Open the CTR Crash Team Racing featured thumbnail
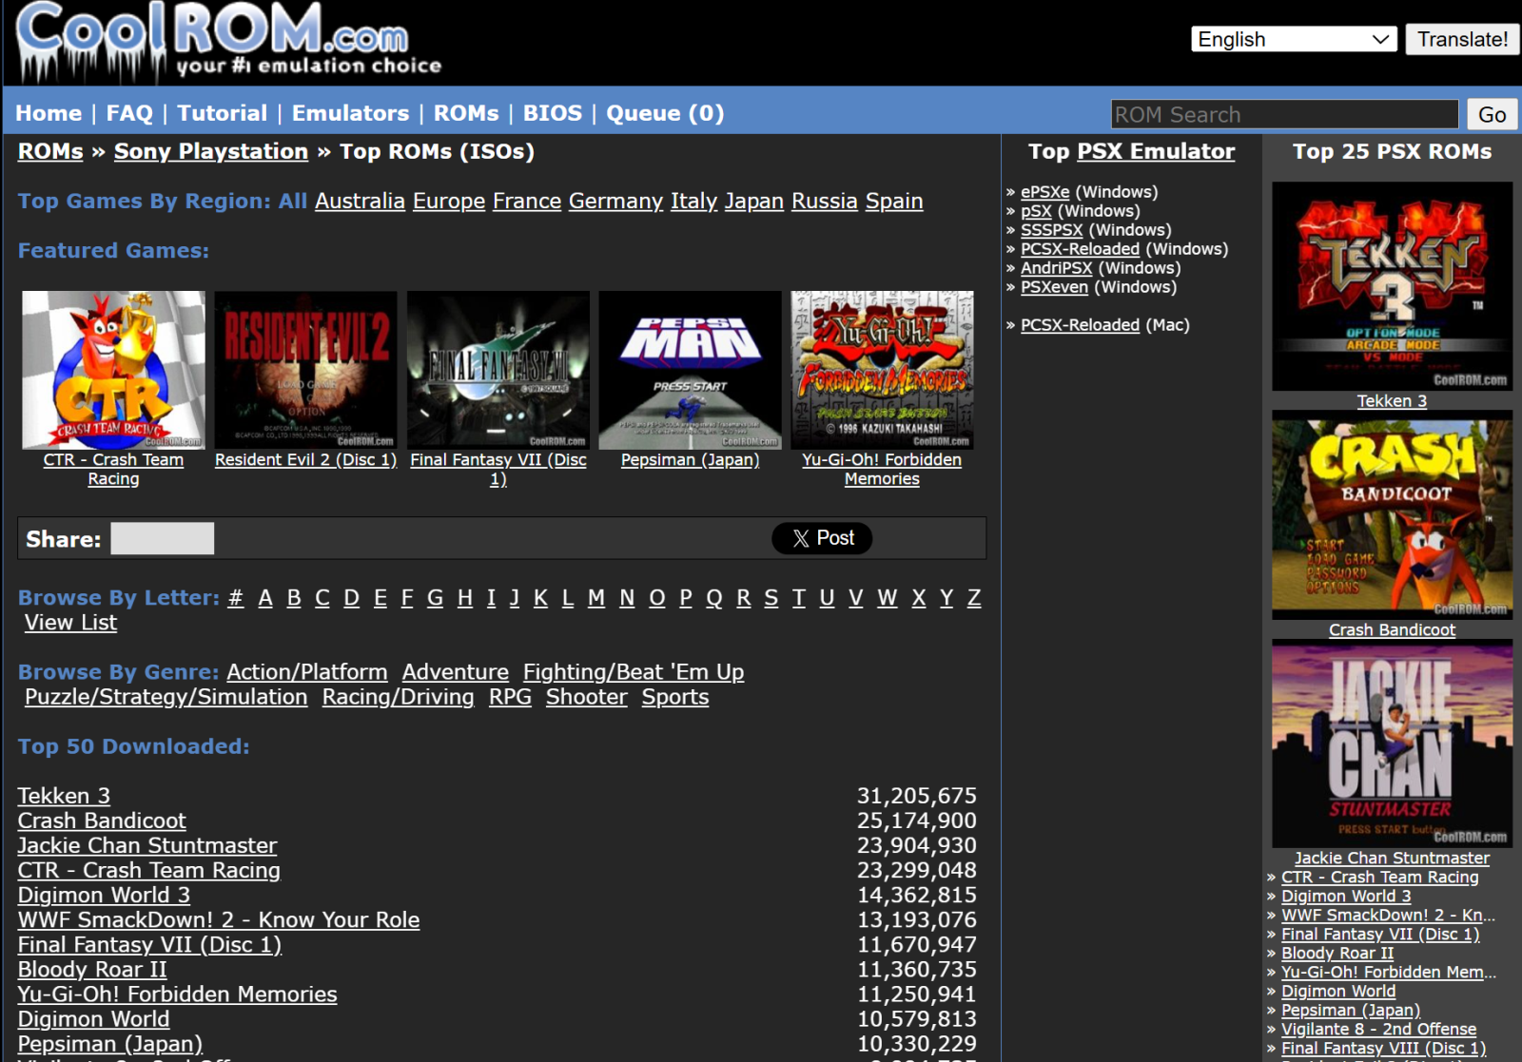The image size is (1522, 1062). [113, 370]
